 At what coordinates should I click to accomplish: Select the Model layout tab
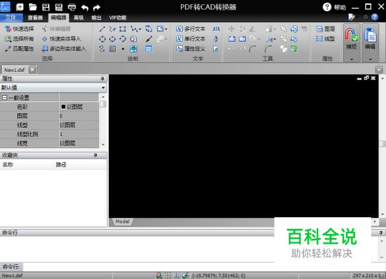pos(122,221)
